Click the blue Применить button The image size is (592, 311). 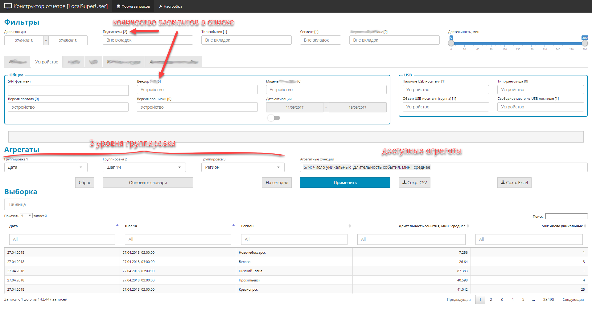coord(345,183)
